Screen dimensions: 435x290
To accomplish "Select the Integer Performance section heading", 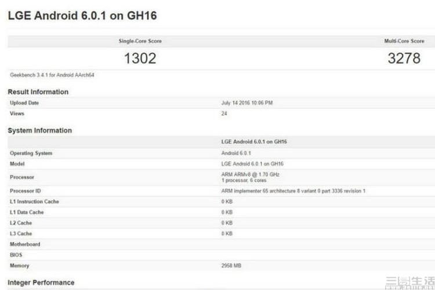I will [41, 282].
